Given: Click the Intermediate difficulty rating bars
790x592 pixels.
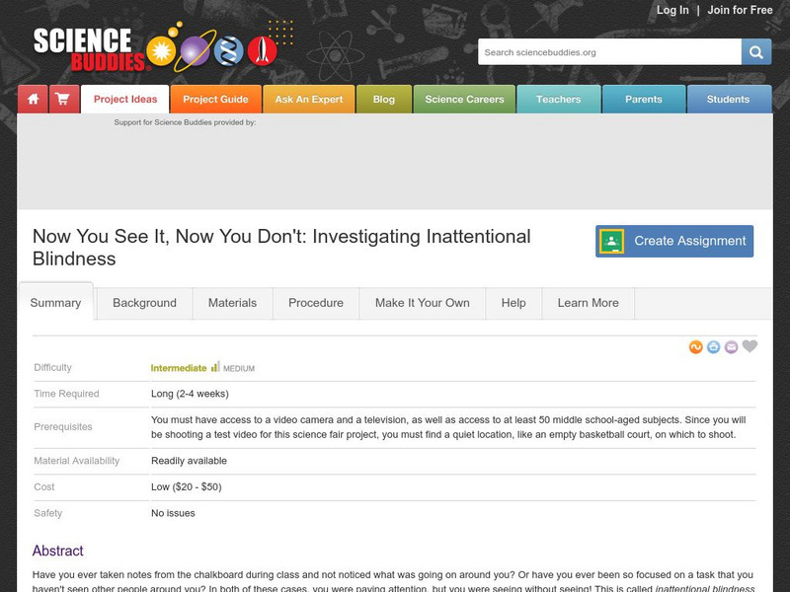Looking at the screenshot, I should point(216,366).
